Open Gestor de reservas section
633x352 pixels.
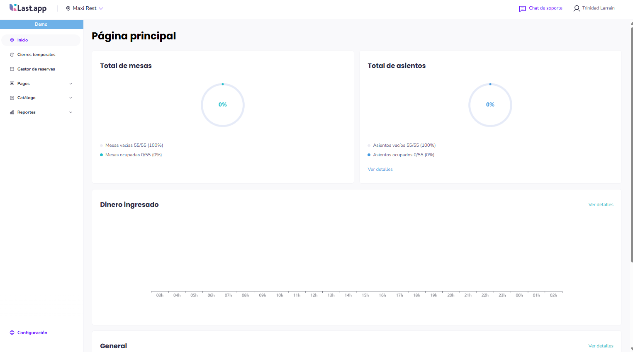tap(36, 69)
